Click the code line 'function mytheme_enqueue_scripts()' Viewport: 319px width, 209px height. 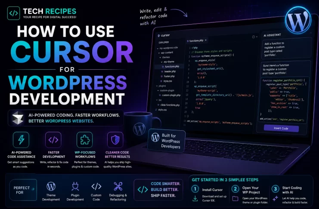tap(212, 55)
